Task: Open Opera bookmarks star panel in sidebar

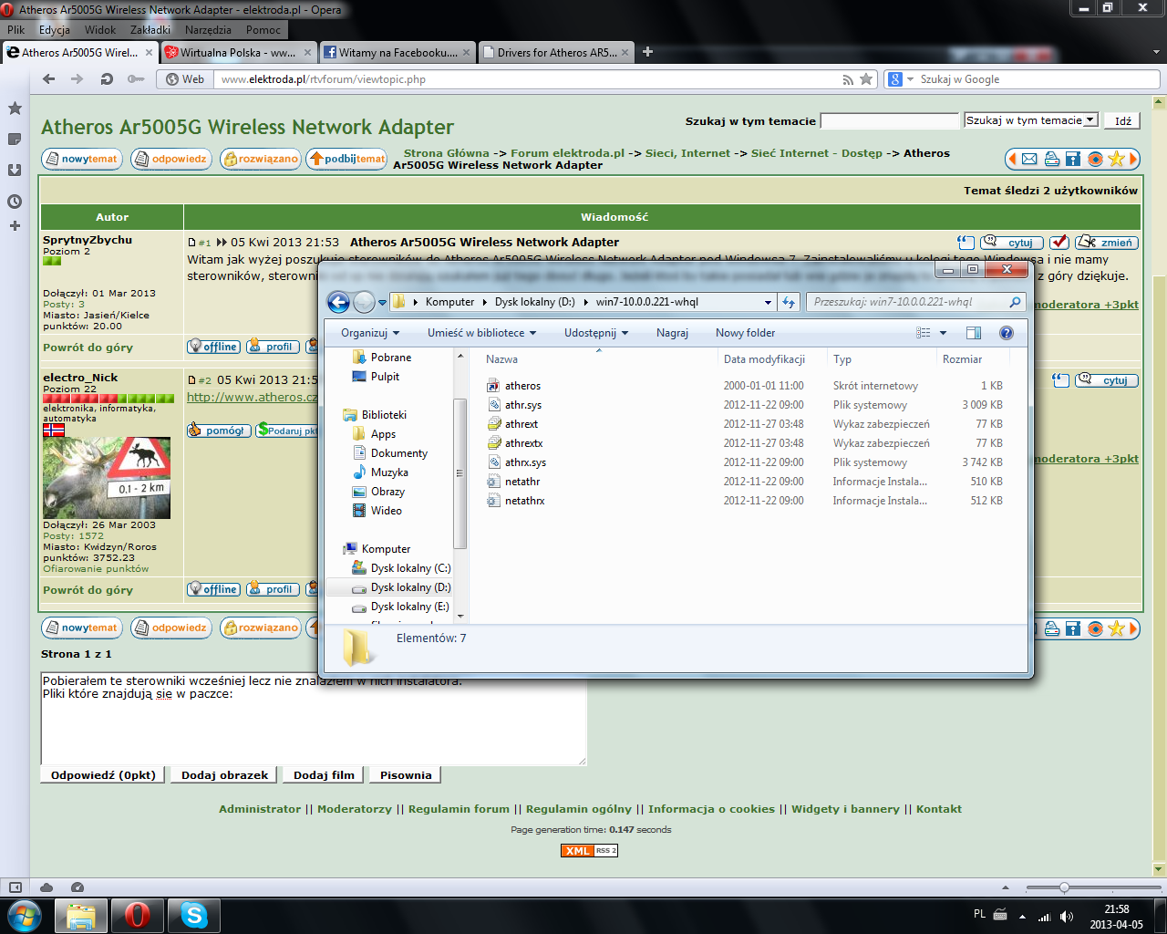Action: click(15, 109)
